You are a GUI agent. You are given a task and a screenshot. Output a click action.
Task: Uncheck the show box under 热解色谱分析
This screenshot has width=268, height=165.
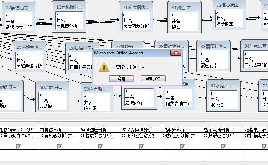point(223,147)
